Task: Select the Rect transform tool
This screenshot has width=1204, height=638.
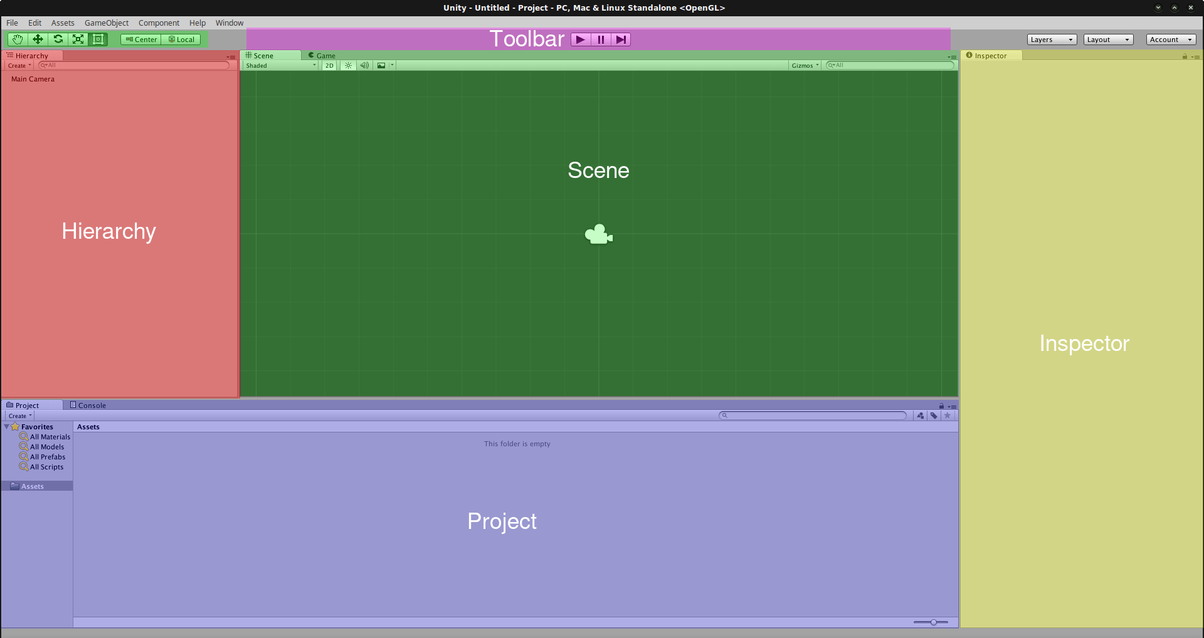Action: [98, 39]
